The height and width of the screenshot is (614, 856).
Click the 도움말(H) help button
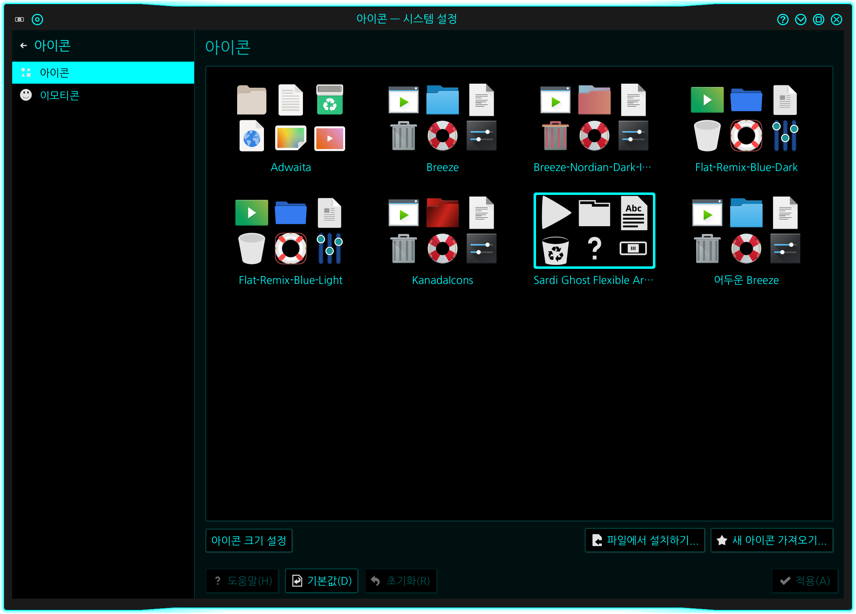coord(242,581)
